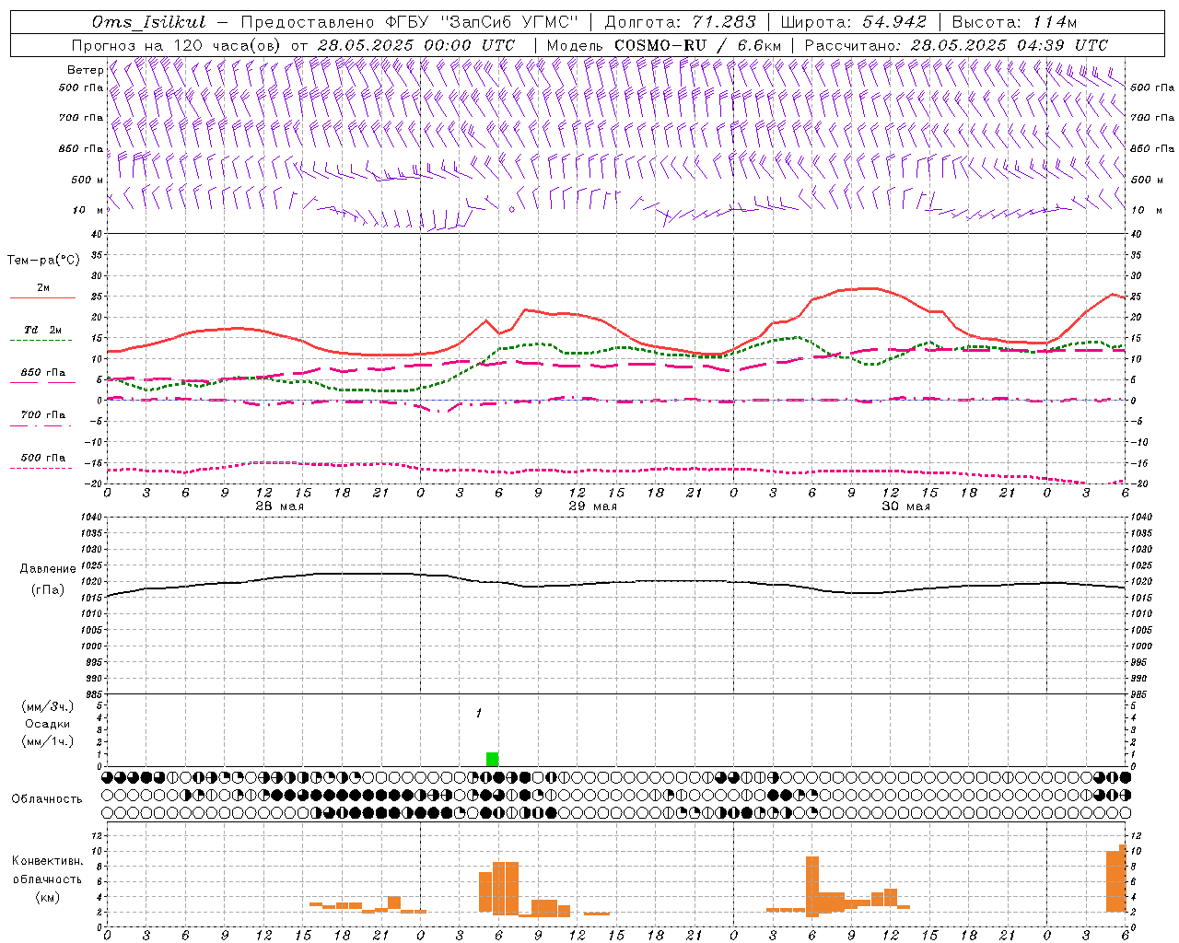Click the latitude value 54.942

(x=893, y=22)
